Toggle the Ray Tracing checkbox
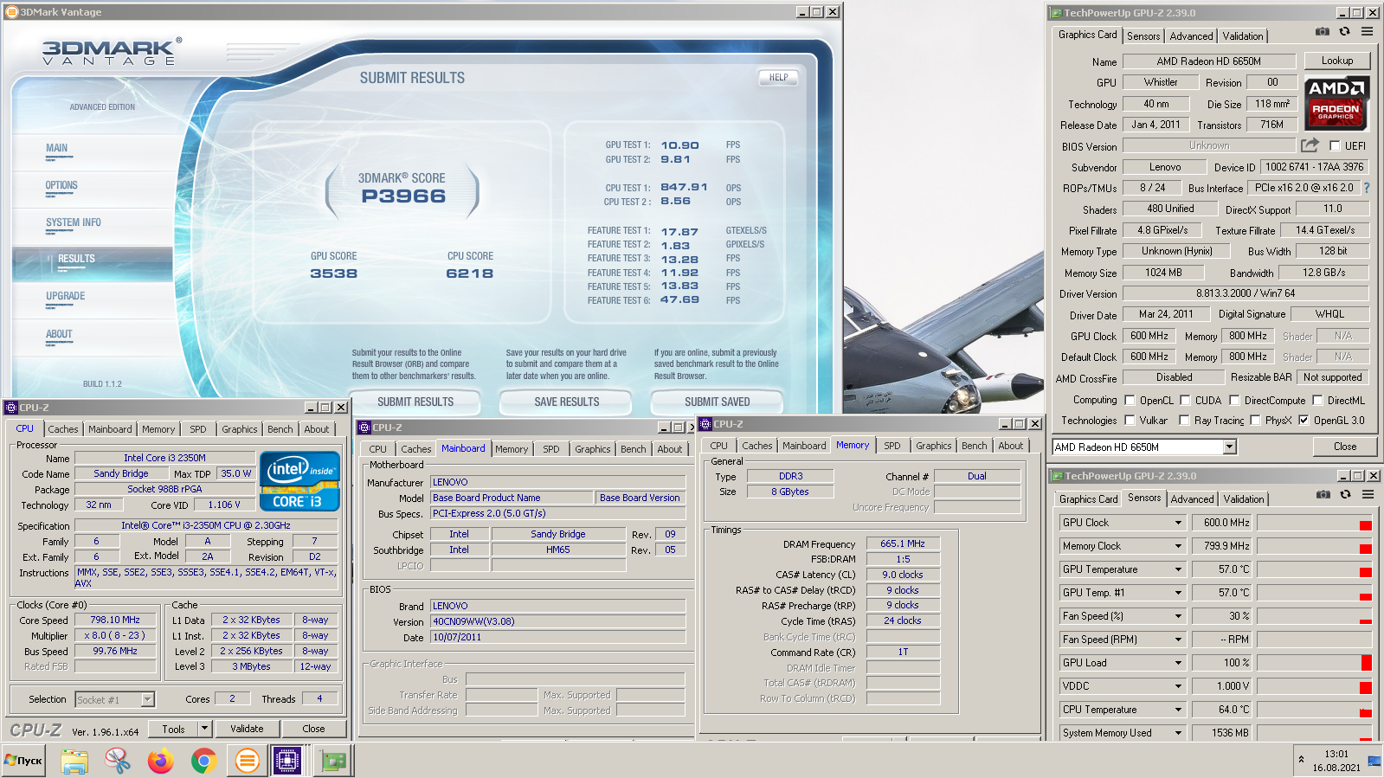This screenshot has width=1384, height=778. pos(1185,421)
